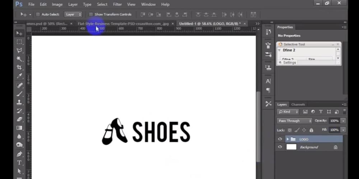
Task: Open the Window menu
Action: tap(148, 4)
